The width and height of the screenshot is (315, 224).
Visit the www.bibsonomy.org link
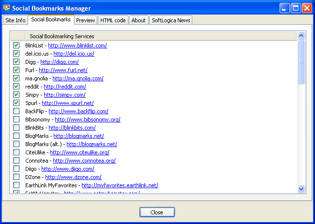[x=87, y=119]
